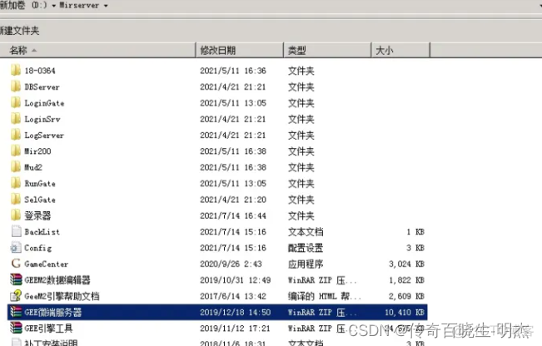Open the dropdown arrow after Mirserver in path
Image resolution: width=542 pixels, height=346 pixels.
click(106, 6)
